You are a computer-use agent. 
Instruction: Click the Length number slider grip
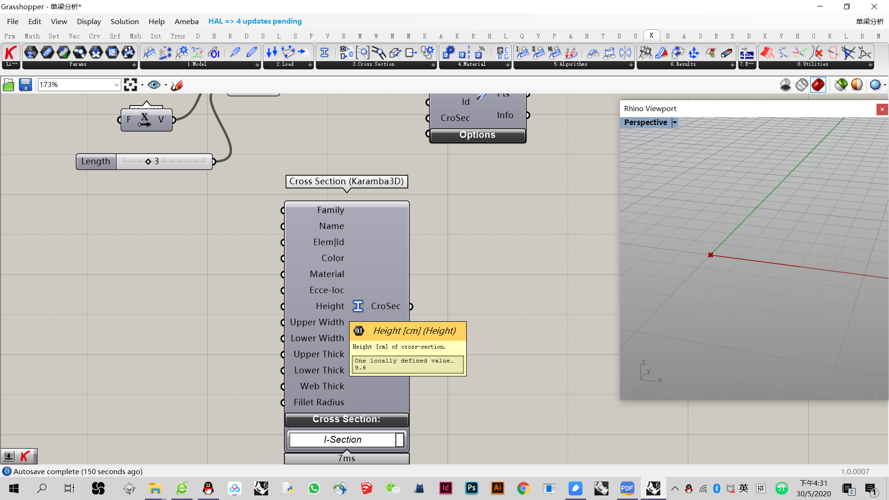(148, 162)
